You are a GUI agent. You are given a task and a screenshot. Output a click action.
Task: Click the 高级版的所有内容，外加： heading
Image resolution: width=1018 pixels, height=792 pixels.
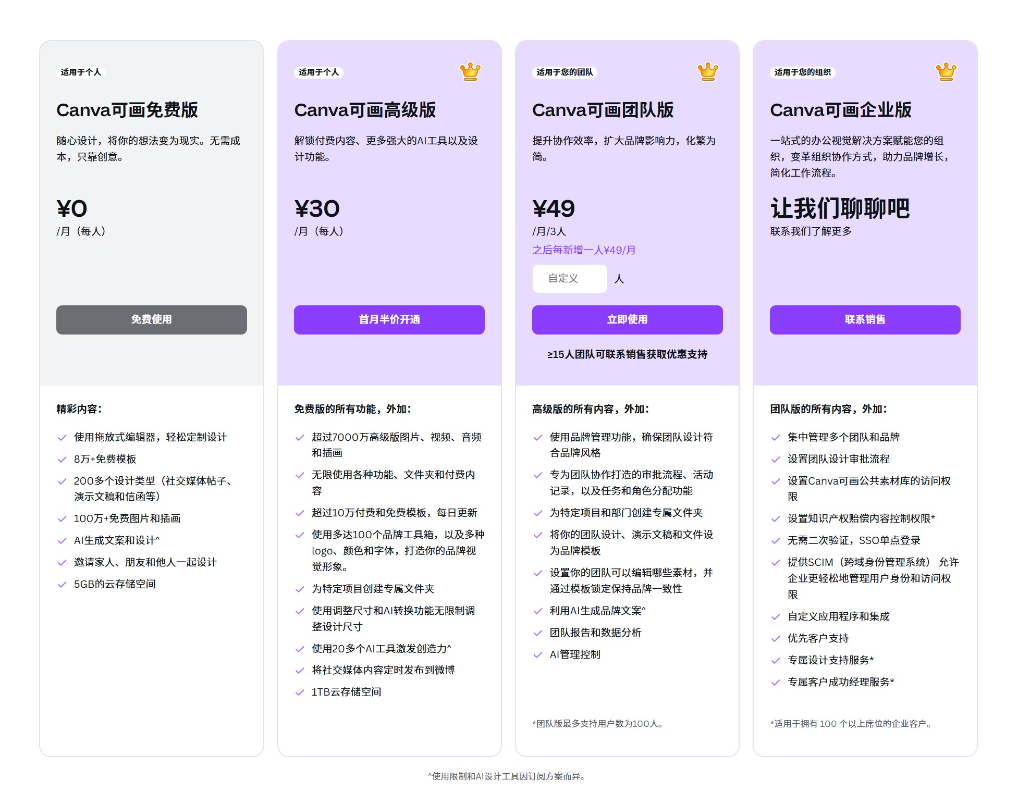click(591, 409)
